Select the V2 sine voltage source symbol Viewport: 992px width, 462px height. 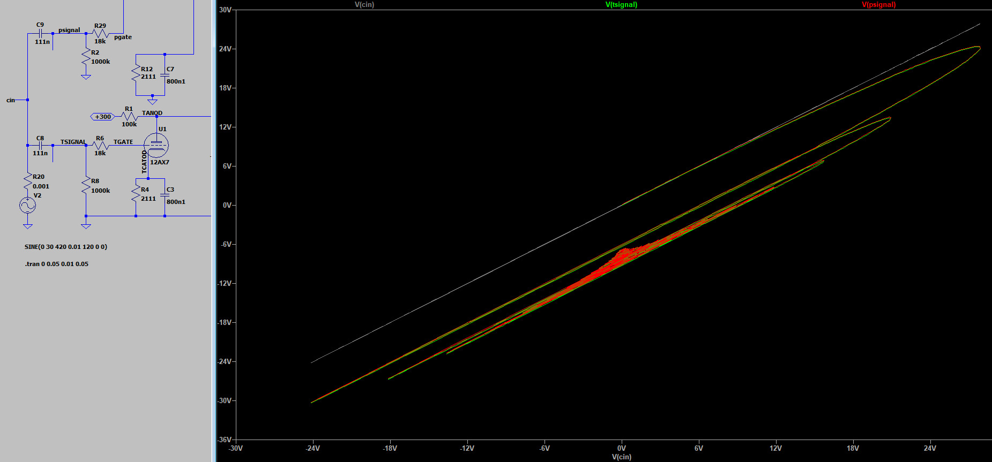point(28,205)
